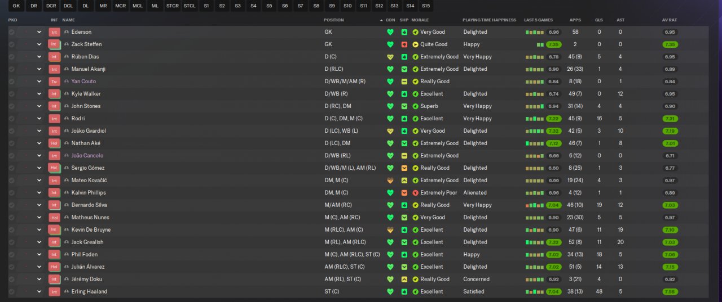722x302 pixels.
Task: Select the DCR position slot
Action: (51, 6)
